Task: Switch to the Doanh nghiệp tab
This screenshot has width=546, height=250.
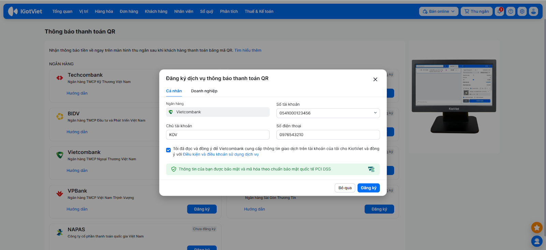Action: point(204,91)
